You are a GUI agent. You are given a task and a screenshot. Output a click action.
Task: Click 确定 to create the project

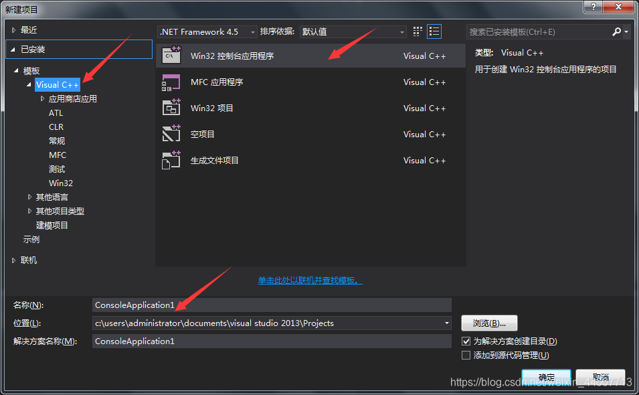point(546,377)
